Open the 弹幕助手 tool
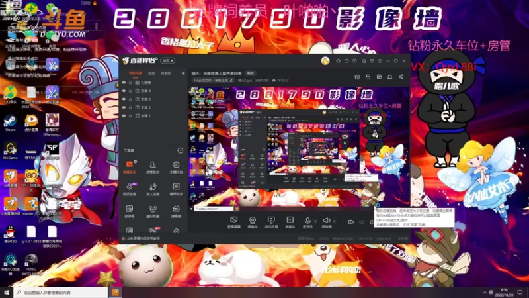This screenshot has width=529, height=298. pyautogui.click(x=130, y=167)
